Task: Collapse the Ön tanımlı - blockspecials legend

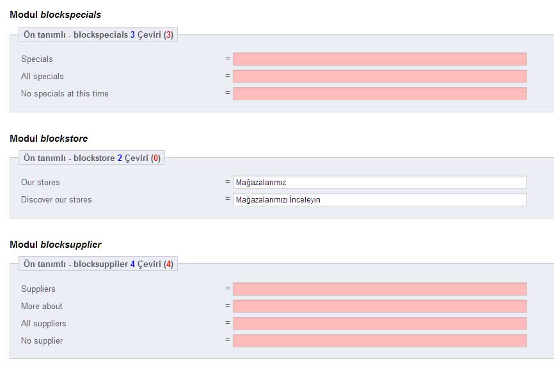Action: click(98, 34)
